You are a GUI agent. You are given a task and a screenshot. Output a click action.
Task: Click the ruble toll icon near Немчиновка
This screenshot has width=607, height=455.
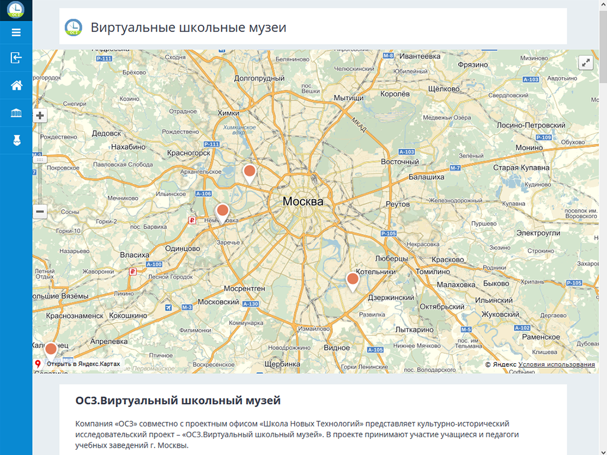[192, 220]
